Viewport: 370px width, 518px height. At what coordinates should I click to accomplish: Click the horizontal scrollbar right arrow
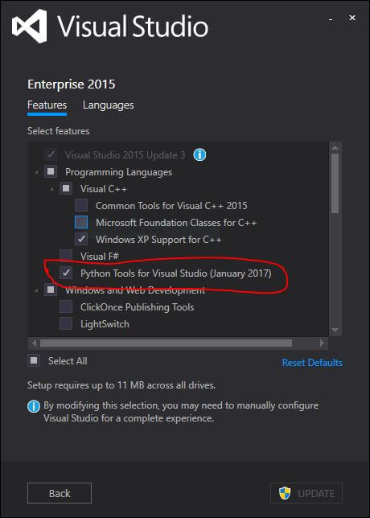click(x=322, y=343)
